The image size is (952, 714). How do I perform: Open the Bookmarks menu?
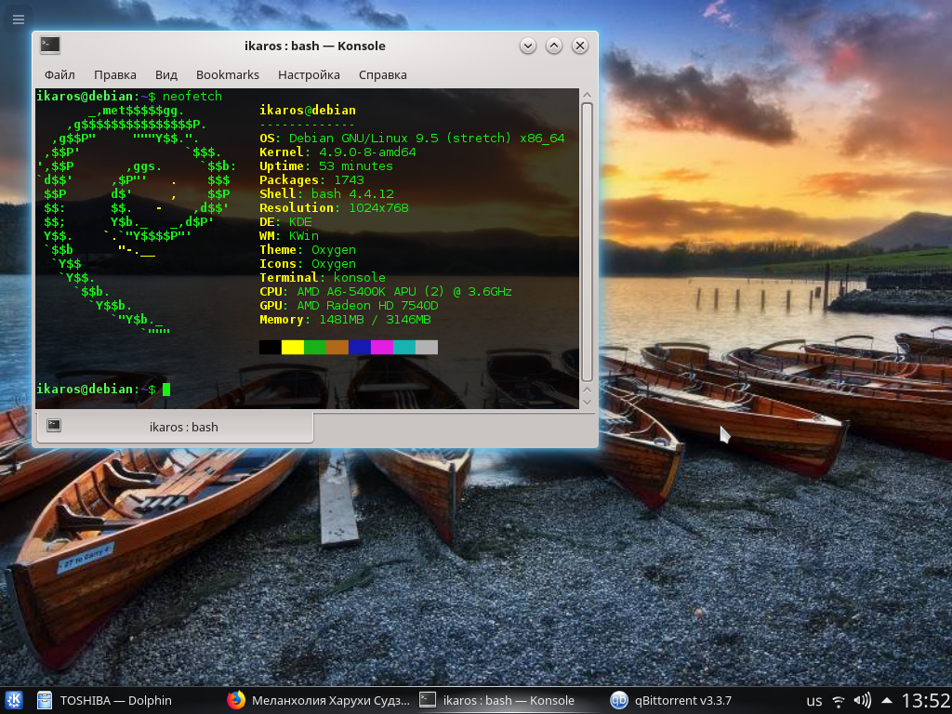228,74
